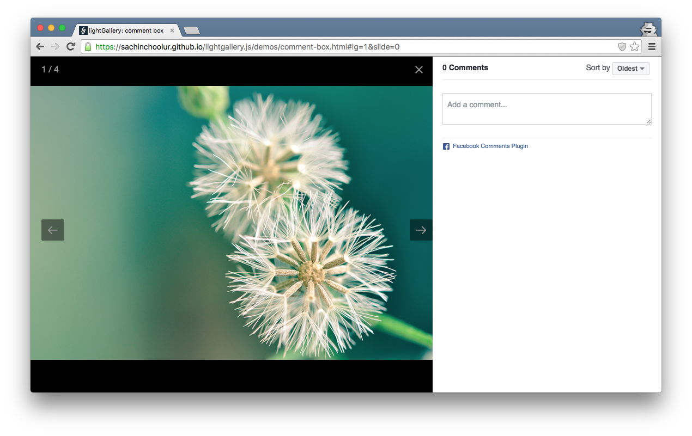This screenshot has height=436, width=692.
Task: Click the Facebook logo next to the plugin link
Action: (x=446, y=146)
